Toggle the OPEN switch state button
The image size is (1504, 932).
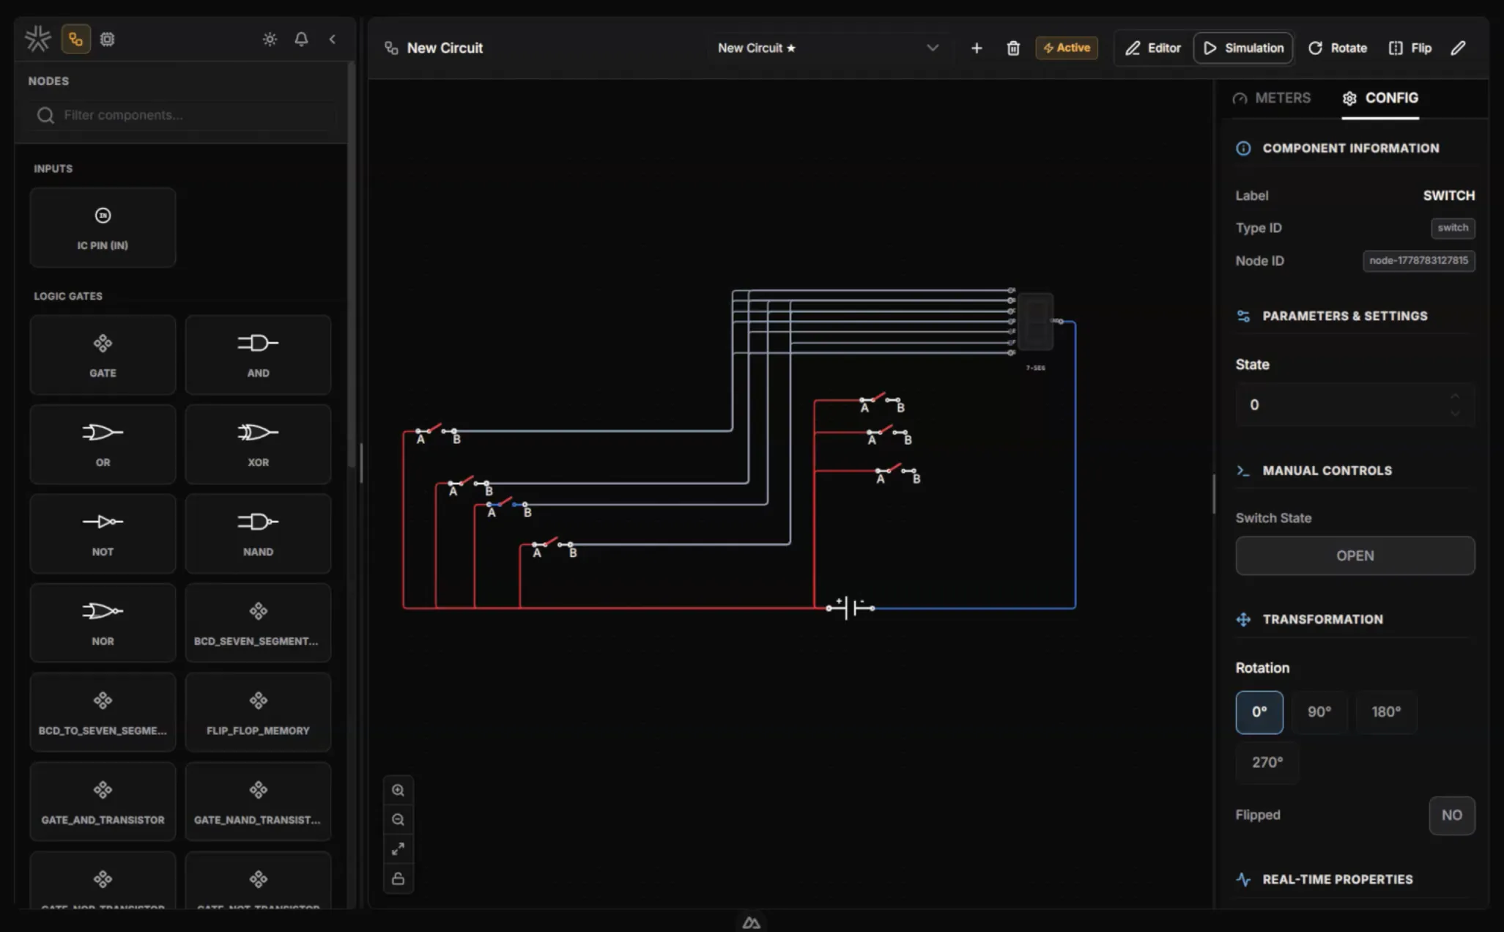pos(1355,555)
